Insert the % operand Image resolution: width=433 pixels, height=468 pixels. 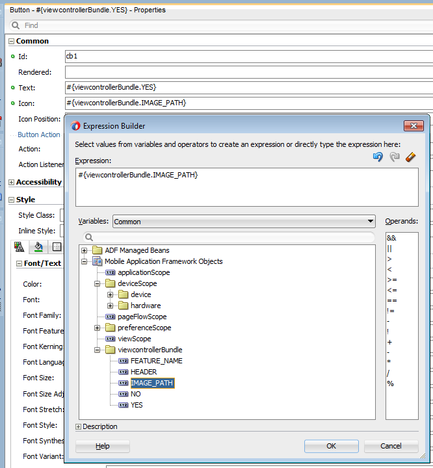pos(390,383)
